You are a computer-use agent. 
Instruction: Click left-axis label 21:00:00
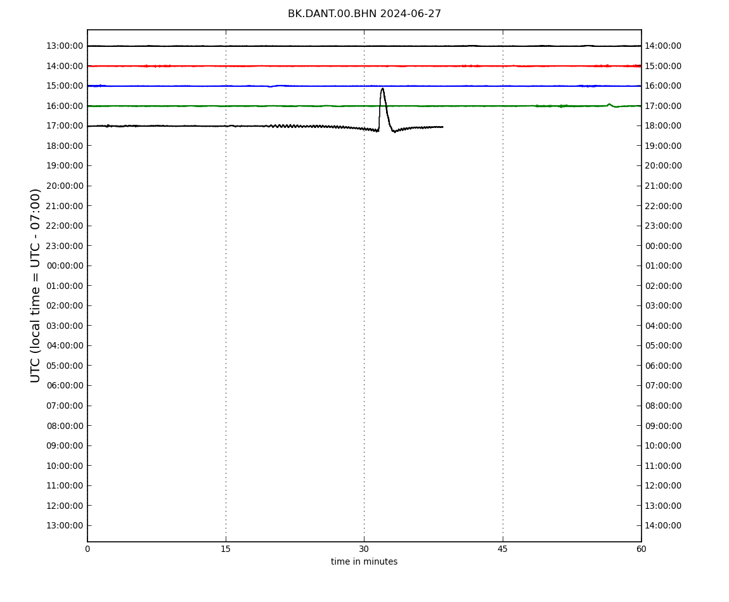[65, 206]
